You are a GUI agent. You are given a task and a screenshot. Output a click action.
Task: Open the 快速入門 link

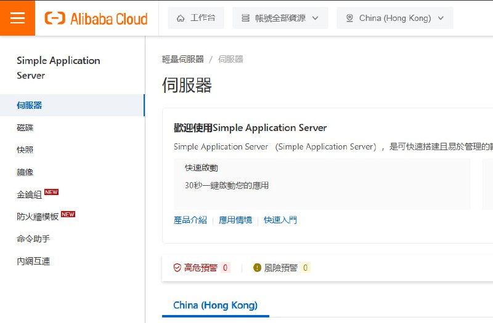coord(280,220)
